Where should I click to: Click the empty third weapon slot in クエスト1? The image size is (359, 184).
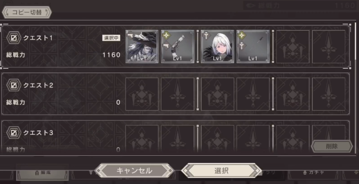329,46
